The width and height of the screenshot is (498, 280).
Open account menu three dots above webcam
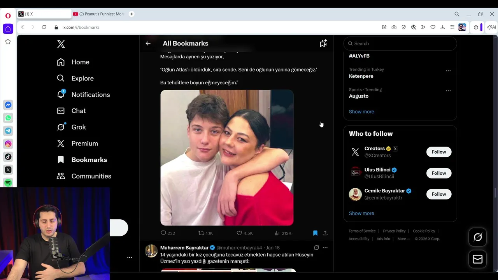pos(130,257)
